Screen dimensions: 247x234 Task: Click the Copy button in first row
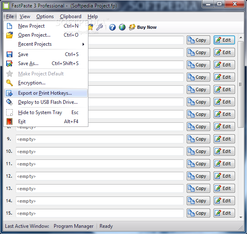[198, 40]
